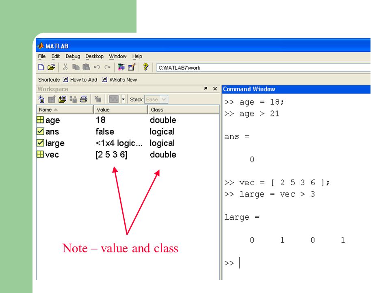The height and width of the screenshot is (293, 390).
Task: Click the Shortcuts label
Action: point(49,80)
